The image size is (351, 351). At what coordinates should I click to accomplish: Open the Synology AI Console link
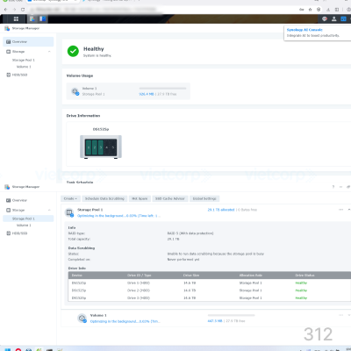[x=304, y=30]
